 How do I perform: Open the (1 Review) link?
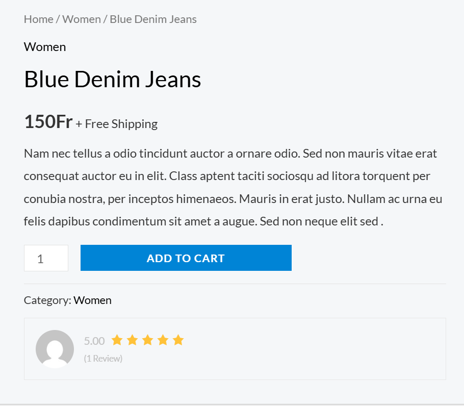103,359
